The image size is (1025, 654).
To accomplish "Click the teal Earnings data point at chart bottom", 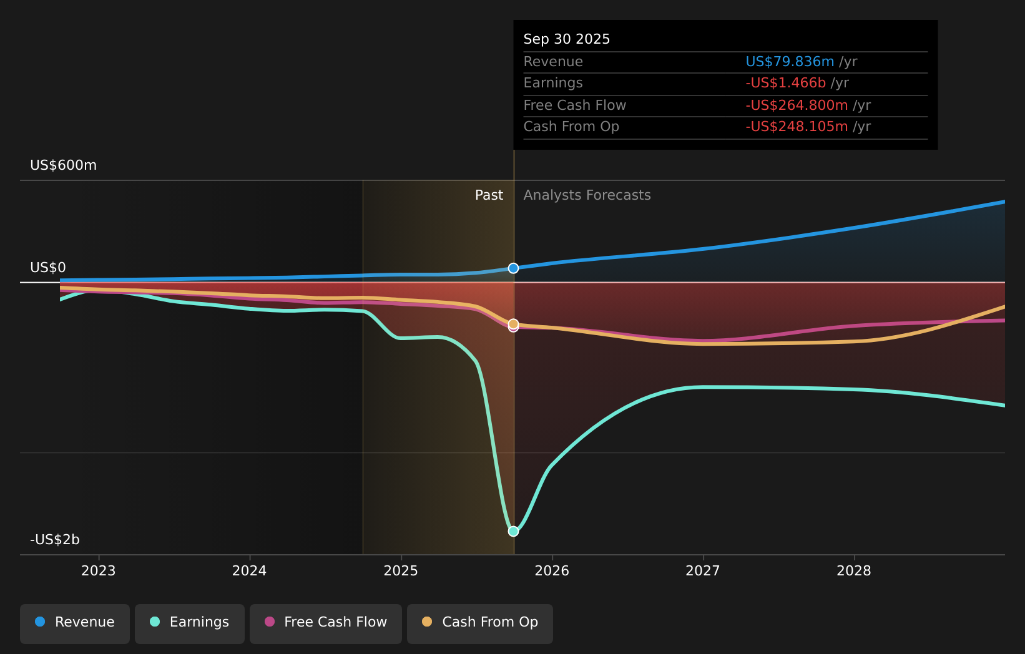I will pos(513,531).
